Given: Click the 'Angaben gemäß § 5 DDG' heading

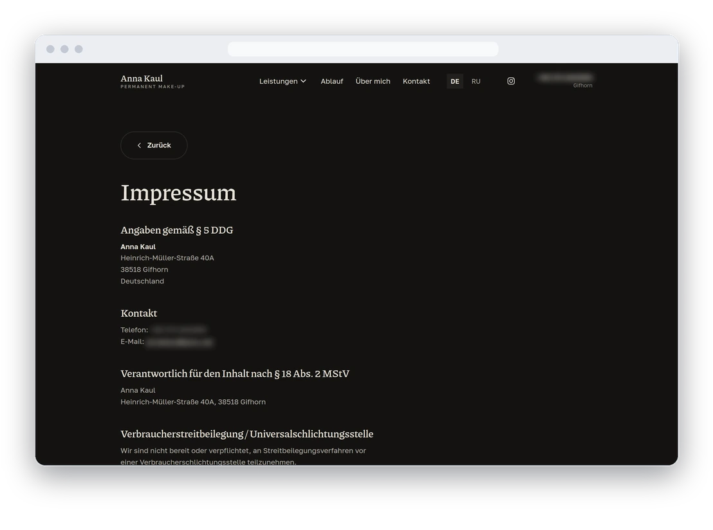Looking at the screenshot, I should coord(176,230).
